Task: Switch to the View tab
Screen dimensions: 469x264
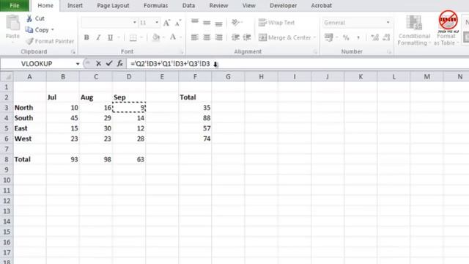Action: [x=249, y=5]
